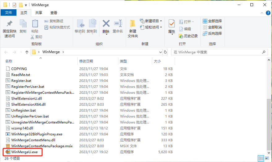Viewport: 272px width, 162px height.
Task: Switch to the Home (主页) tab
Action: click(x=24, y=13)
